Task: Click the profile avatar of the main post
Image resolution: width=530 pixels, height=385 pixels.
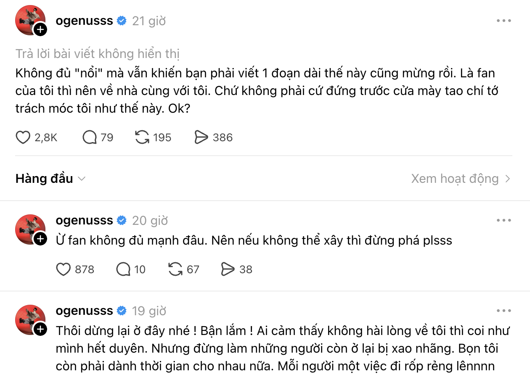Action: point(30,19)
